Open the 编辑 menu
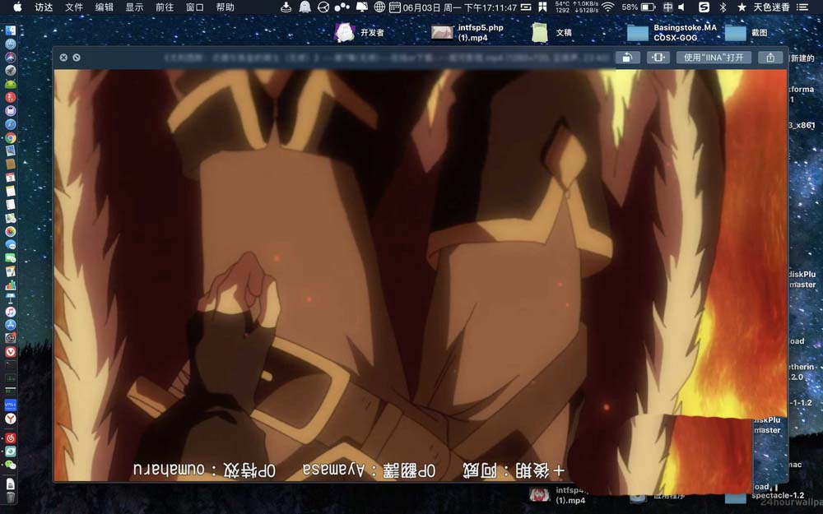This screenshot has height=514, width=823. [x=104, y=7]
